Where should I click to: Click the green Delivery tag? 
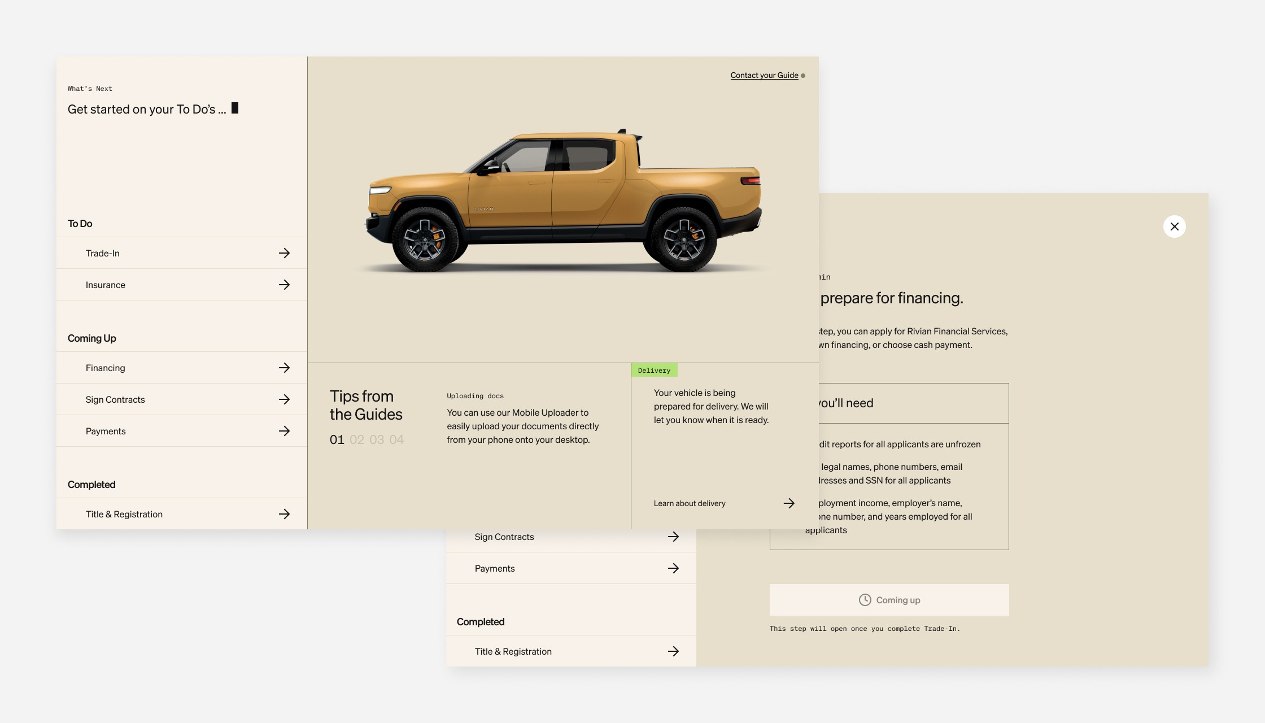654,371
